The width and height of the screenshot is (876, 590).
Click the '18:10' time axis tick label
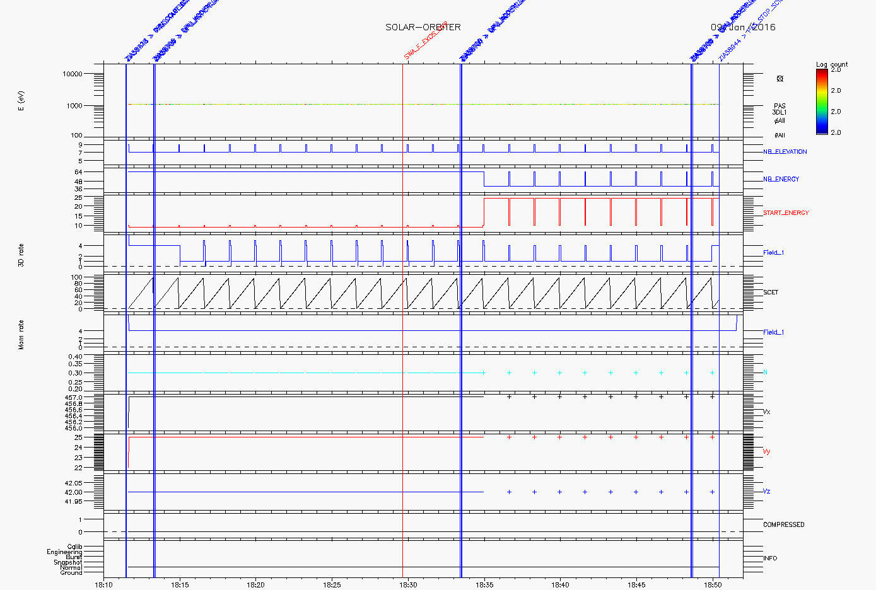tap(103, 585)
